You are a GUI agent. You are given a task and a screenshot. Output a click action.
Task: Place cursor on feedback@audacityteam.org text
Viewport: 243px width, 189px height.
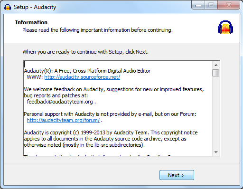(x=60, y=102)
